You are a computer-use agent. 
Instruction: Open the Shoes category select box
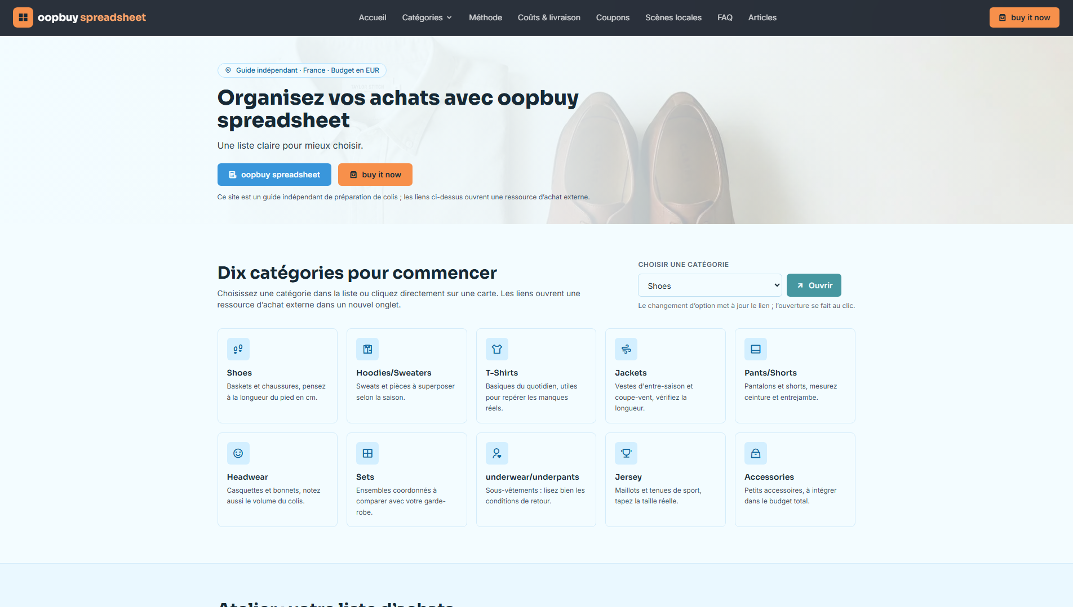710,285
